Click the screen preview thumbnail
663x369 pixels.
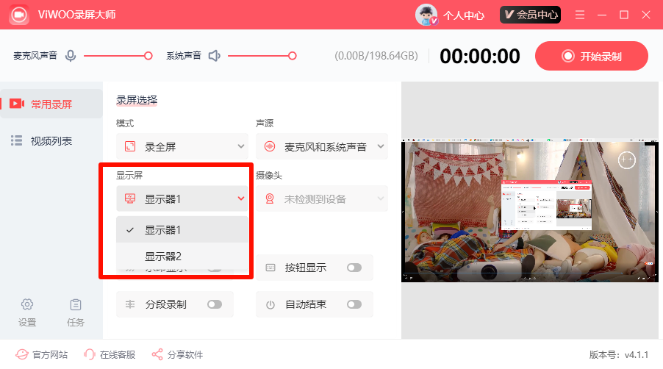[530, 210]
